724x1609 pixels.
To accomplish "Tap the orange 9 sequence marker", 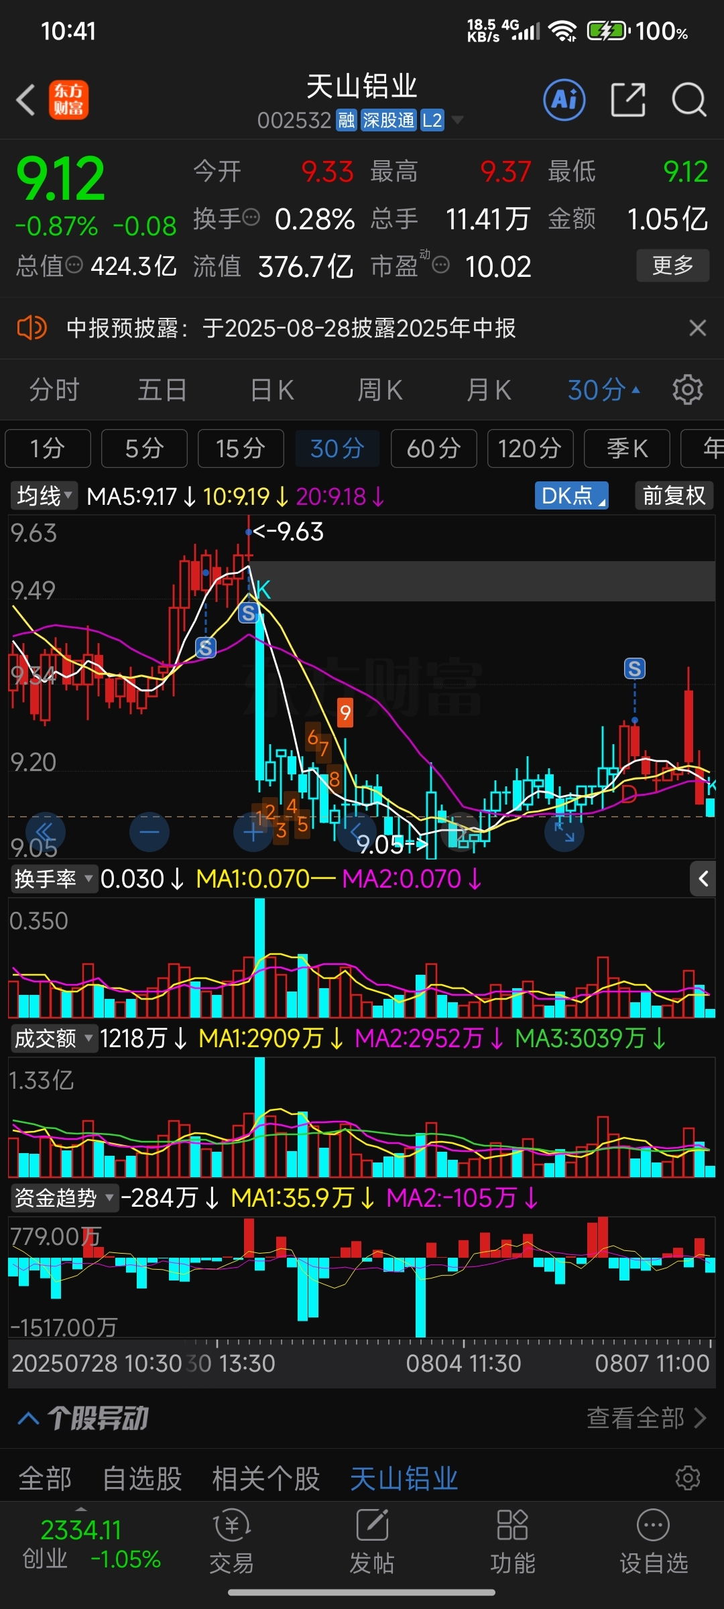I will point(345,712).
